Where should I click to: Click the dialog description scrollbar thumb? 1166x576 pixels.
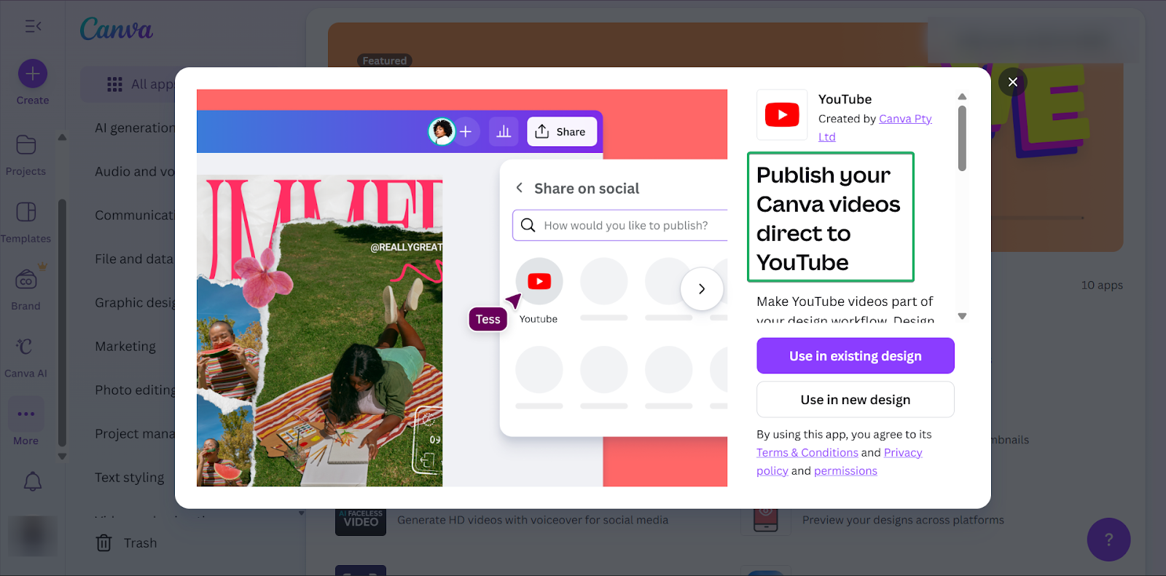tap(962, 138)
